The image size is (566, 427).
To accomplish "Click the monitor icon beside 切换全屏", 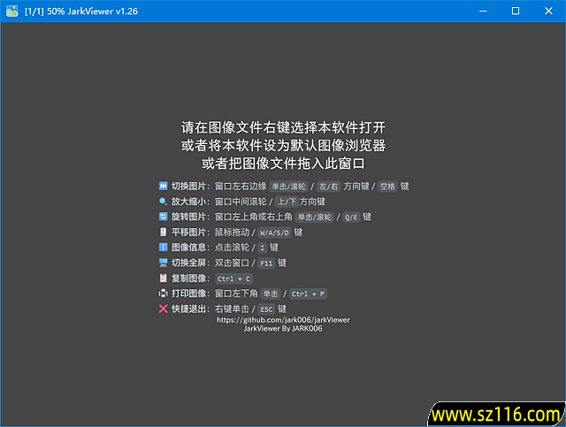I will pyautogui.click(x=163, y=263).
